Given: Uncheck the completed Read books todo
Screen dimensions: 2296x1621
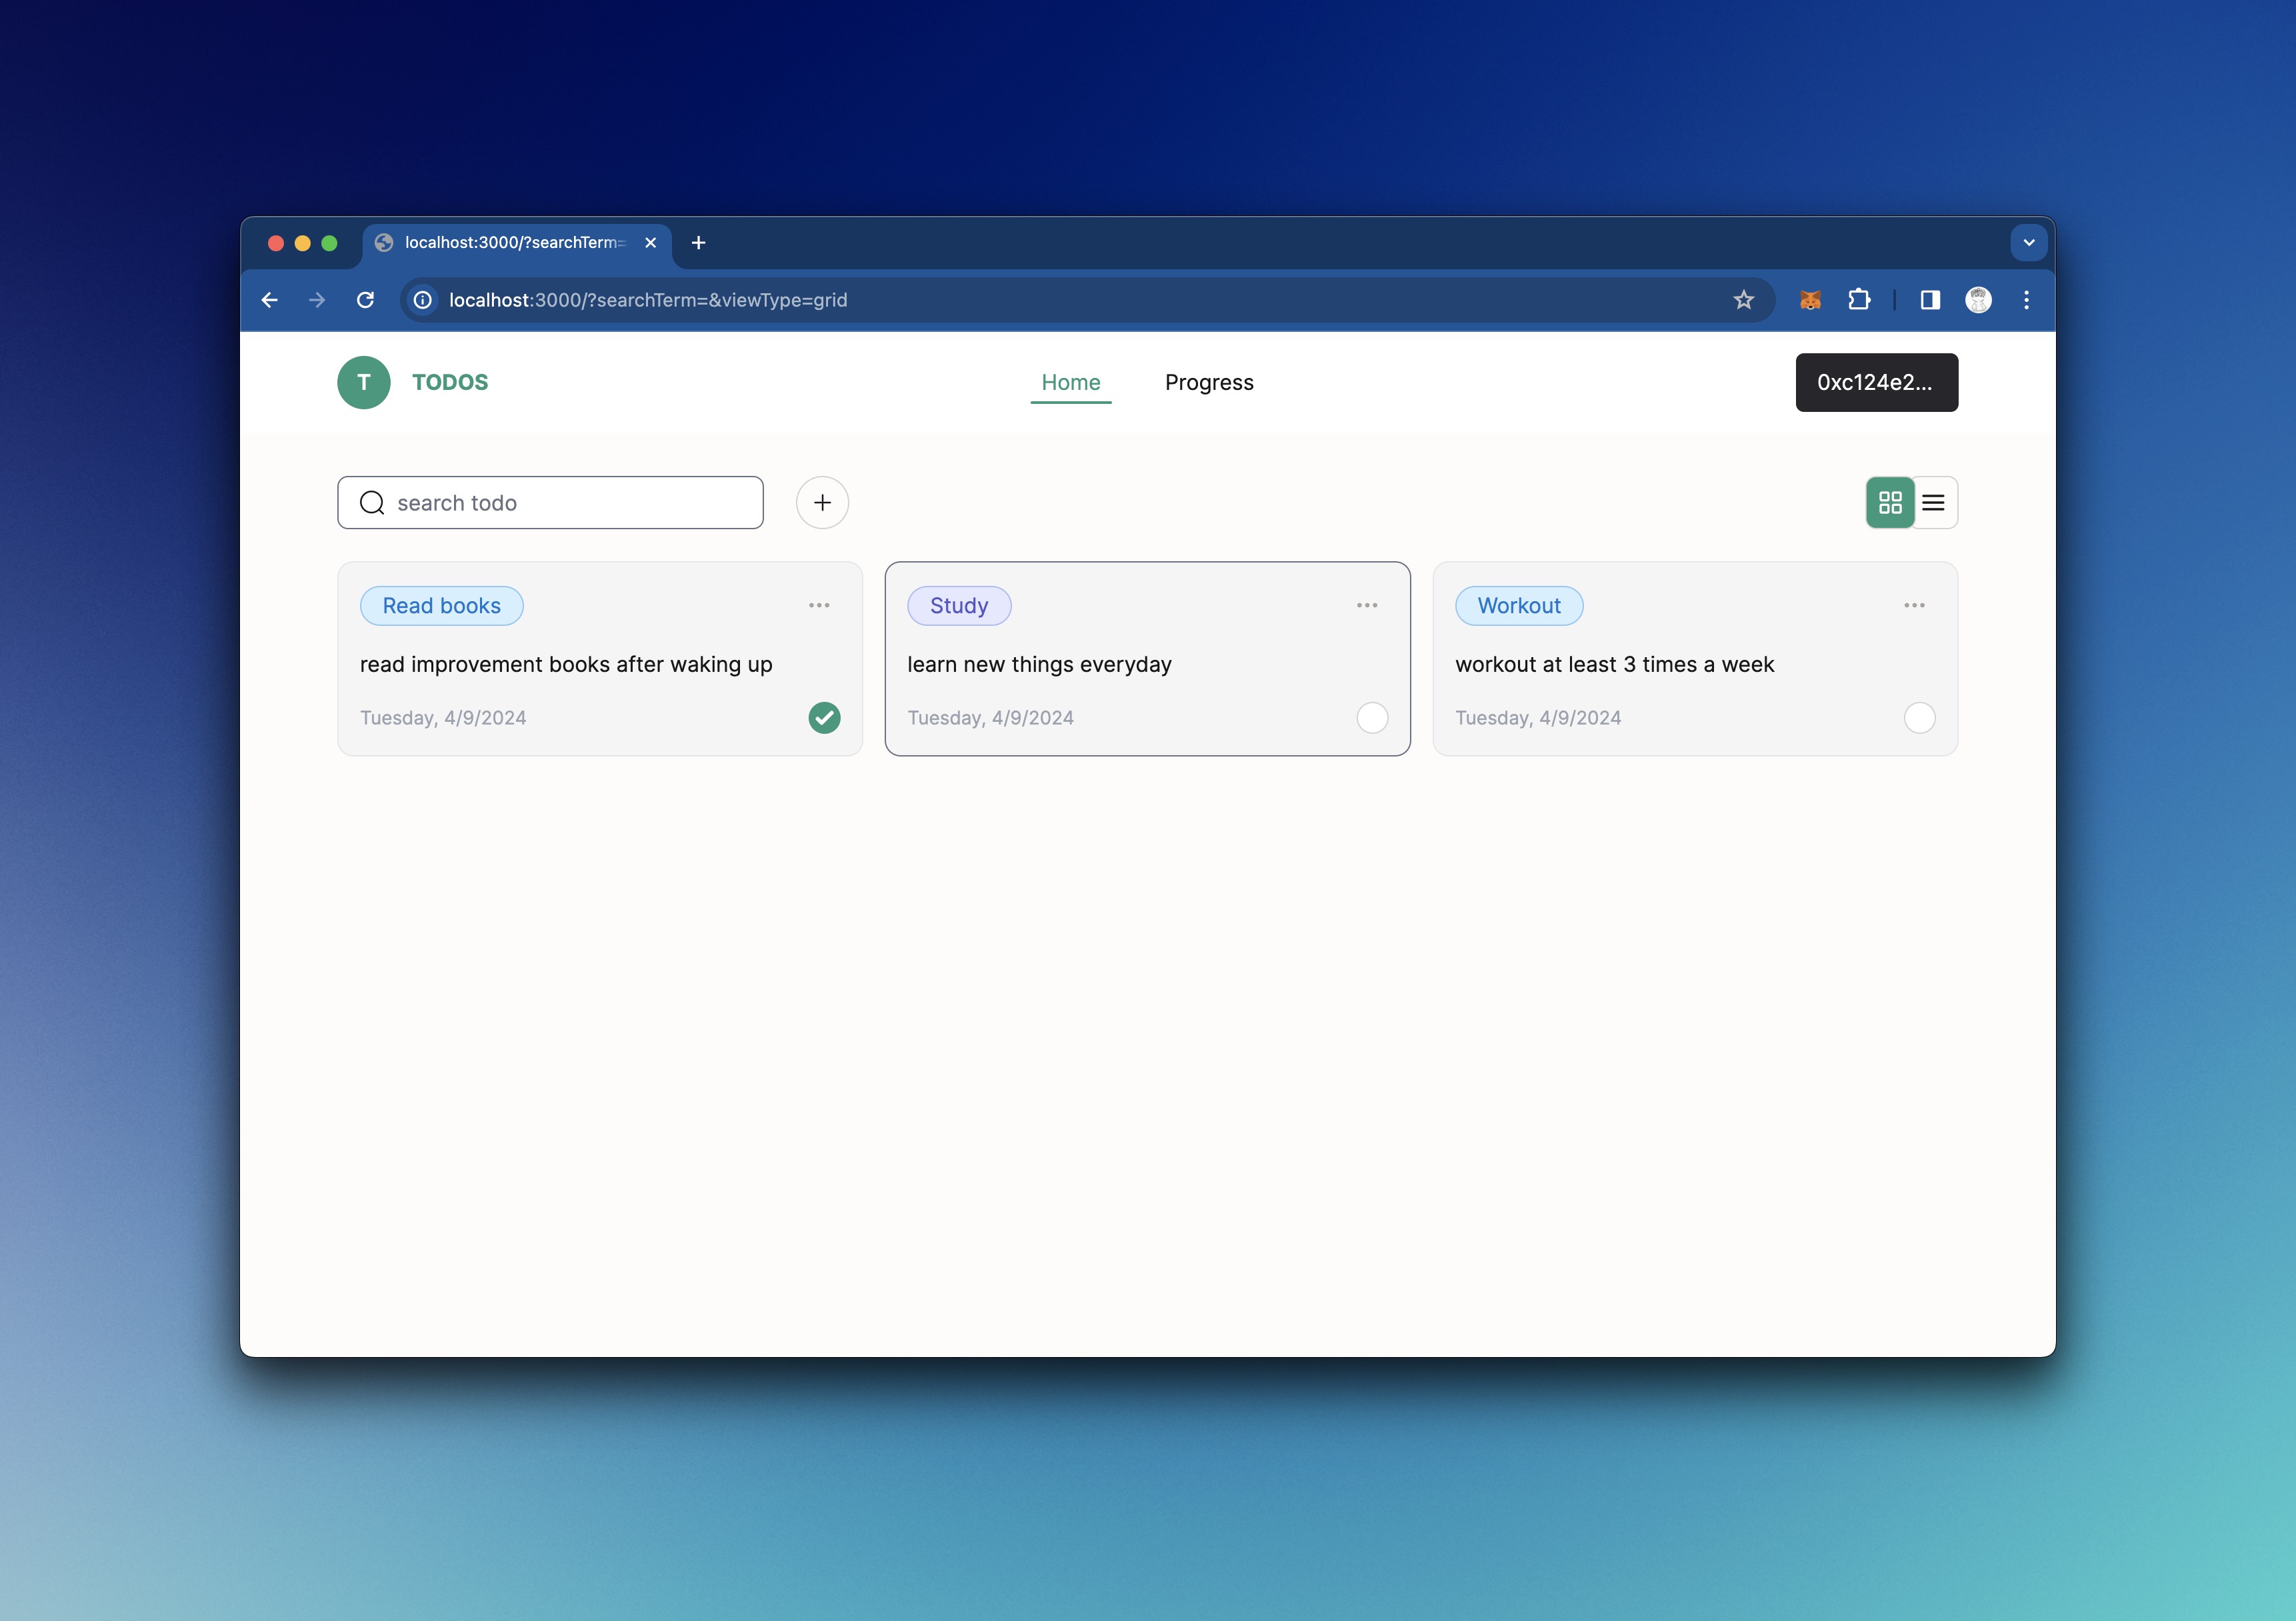Looking at the screenshot, I should [x=824, y=718].
